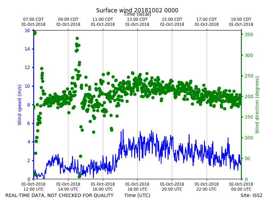Click the green '250' direction tick
The width and height of the screenshot is (268, 201).
(249, 76)
